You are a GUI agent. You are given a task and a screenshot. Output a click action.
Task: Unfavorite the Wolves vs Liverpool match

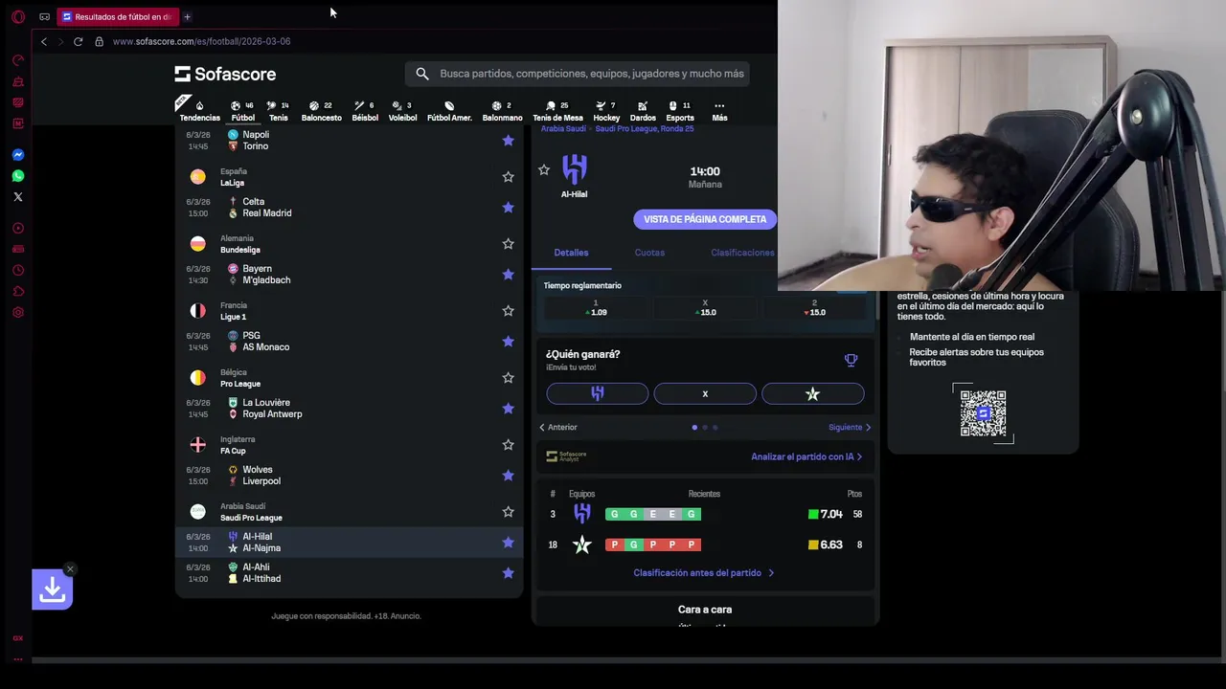[x=509, y=475]
